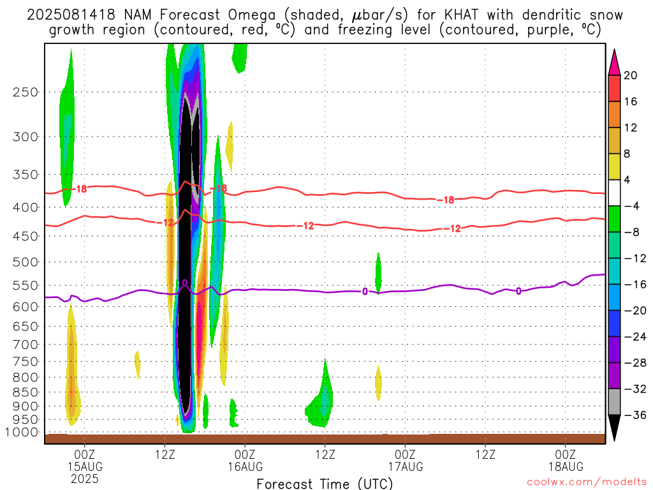The width and height of the screenshot is (653, 490).
Task: Click the chart title starting 2025081418 NAM Forecast
Action: click(325, 22)
